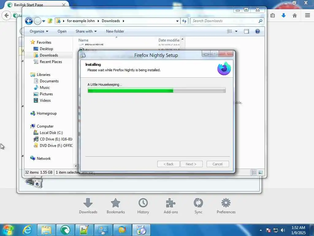Click the volume tray icon
314x236 pixels.
[283, 230]
